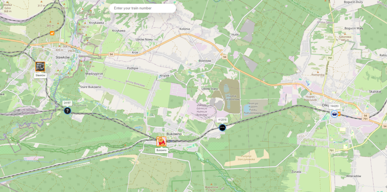The height and width of the screenshot is (192, 387).
Task: Click the train number search field
Action: (143, 8)
